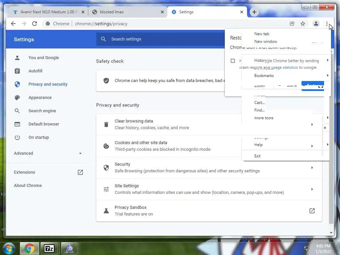Select Cast... from the menu

pyautogui.click(x=260, y=103)
